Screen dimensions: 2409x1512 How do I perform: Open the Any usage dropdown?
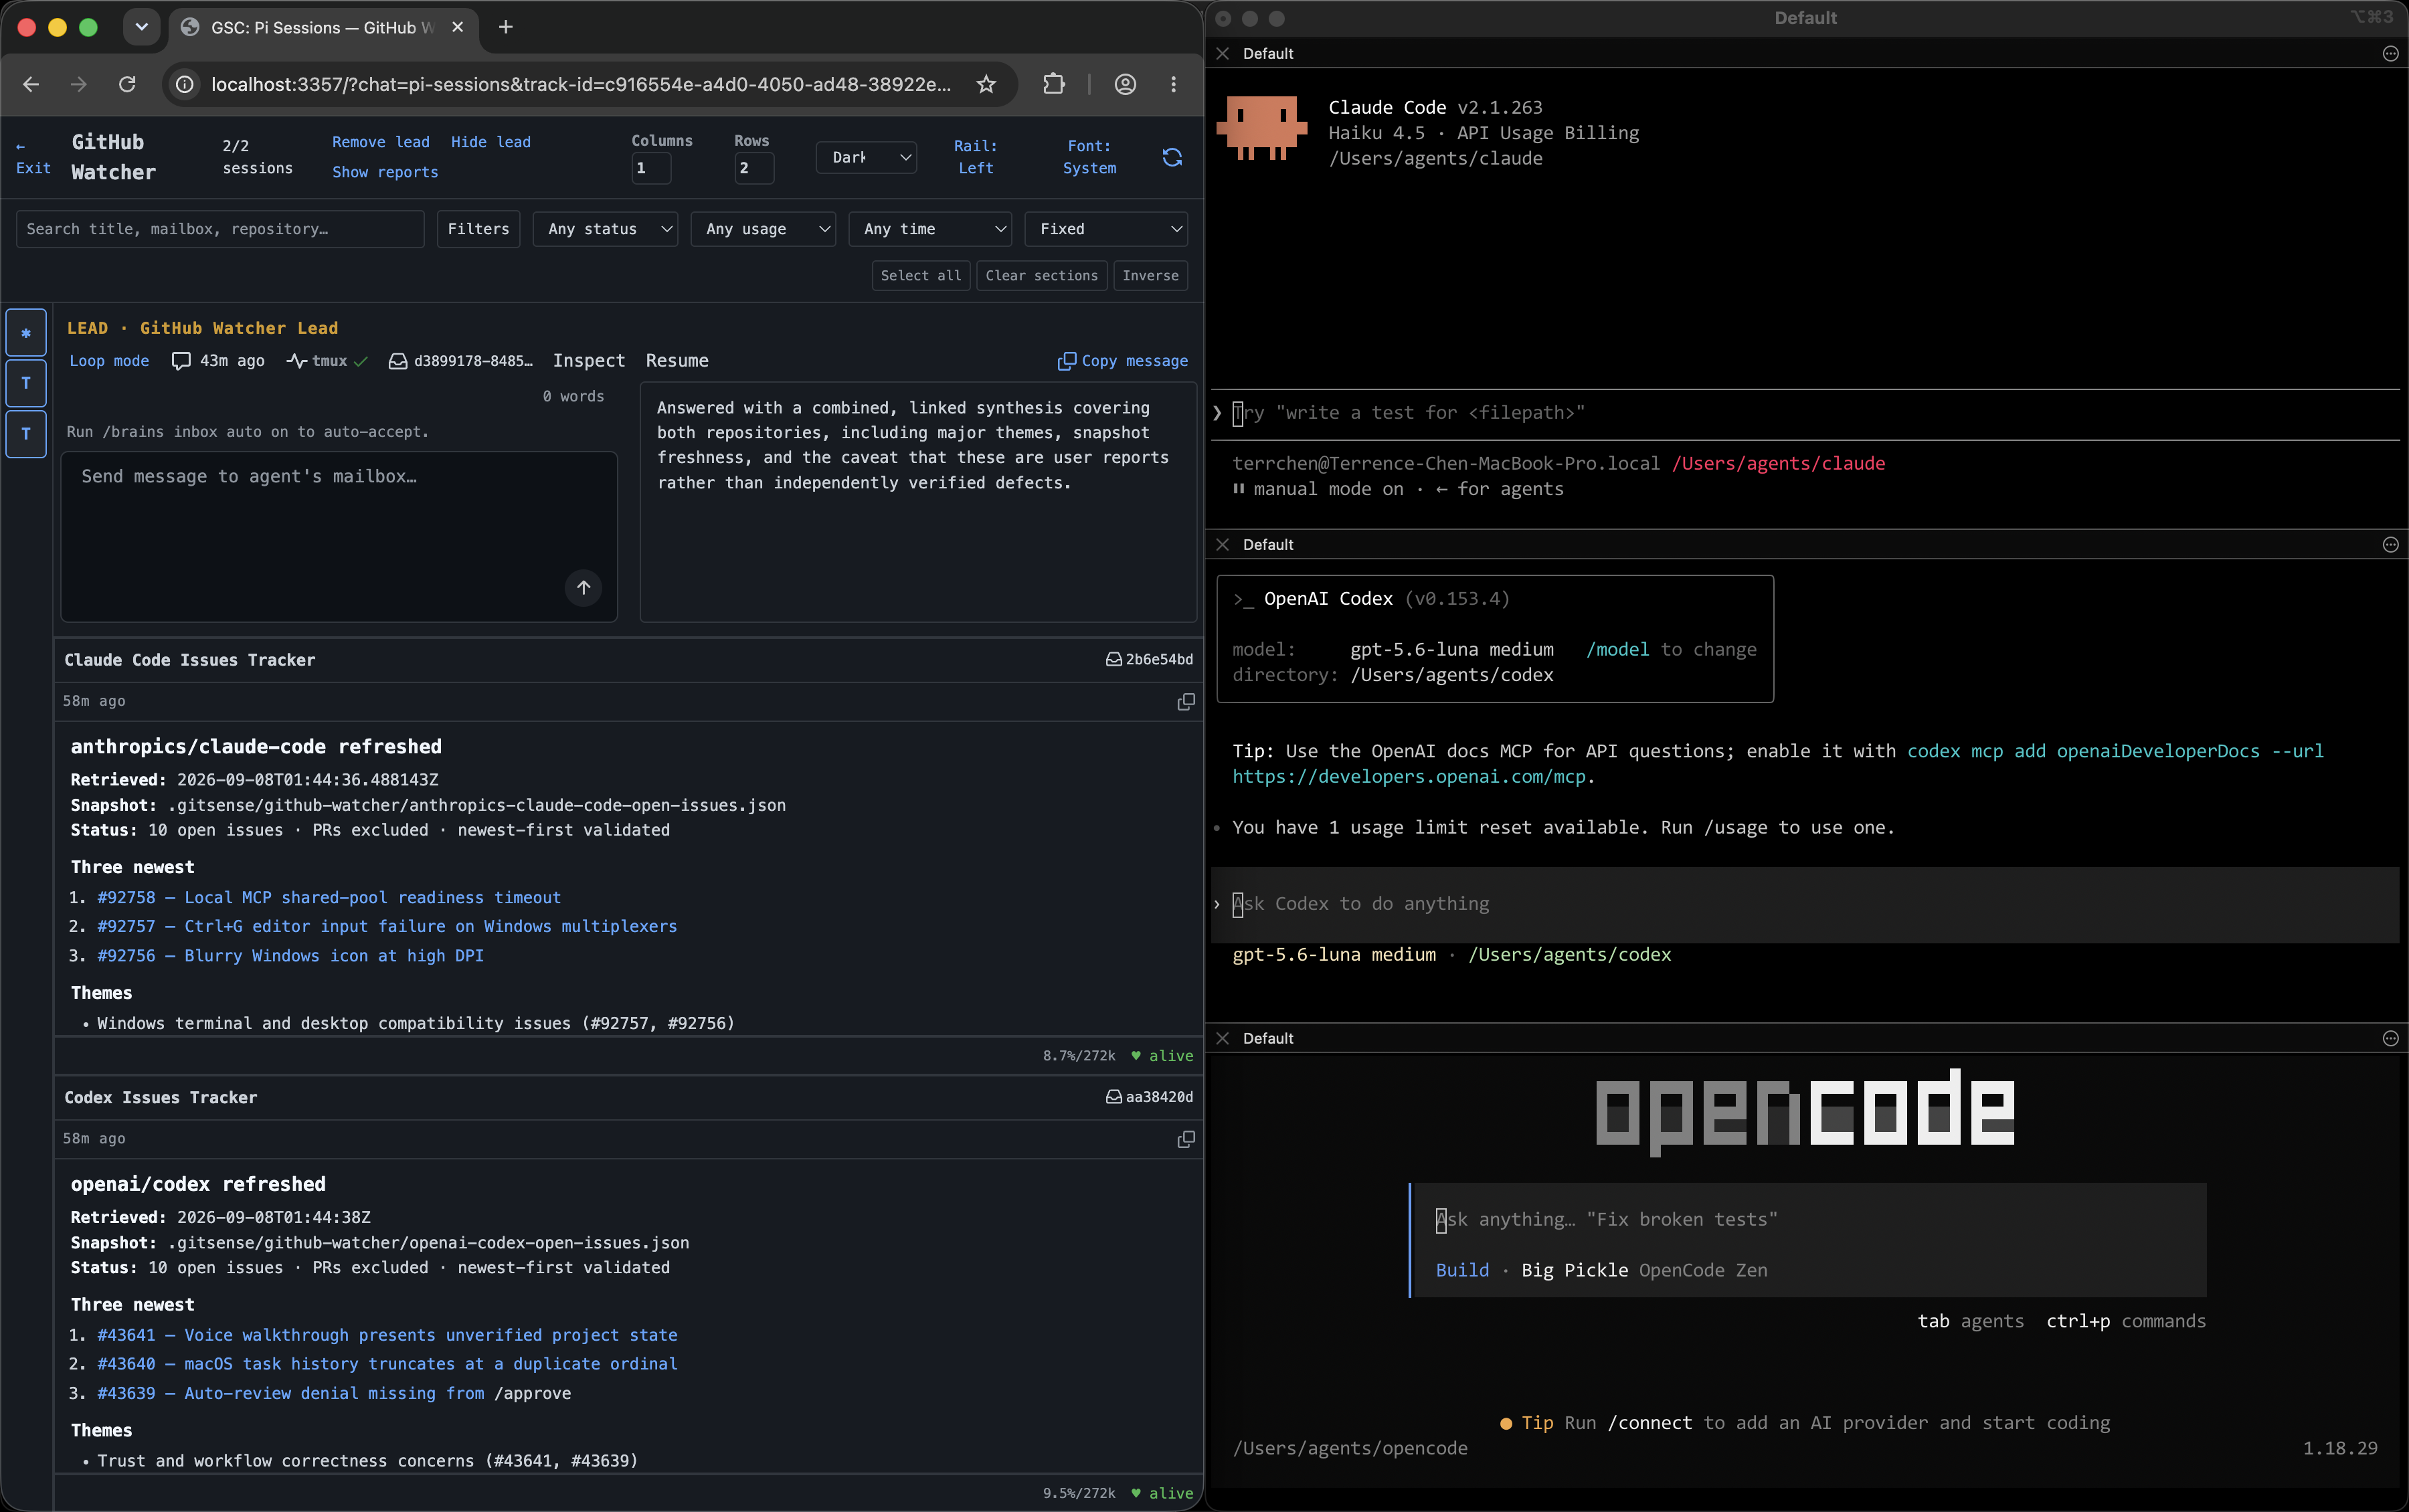click(x=763, y=229)
